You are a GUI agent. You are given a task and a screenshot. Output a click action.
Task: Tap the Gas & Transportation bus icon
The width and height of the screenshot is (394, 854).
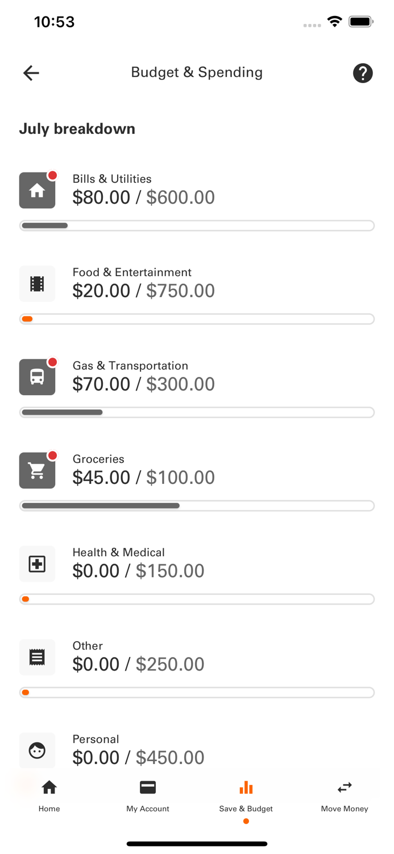click(x=37, y=377)
